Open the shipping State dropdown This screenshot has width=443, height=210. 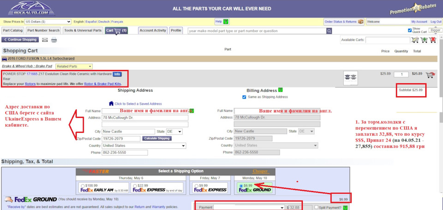pos(174,132)
